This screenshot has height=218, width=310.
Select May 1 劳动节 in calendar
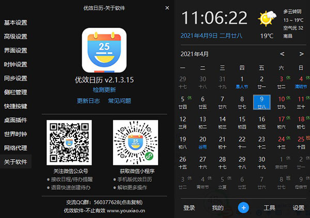pyautogui.click(x=282, y=162)
